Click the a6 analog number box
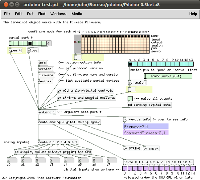Image resolution: width=200 pixels, height=180 pixels. (98, 160)
